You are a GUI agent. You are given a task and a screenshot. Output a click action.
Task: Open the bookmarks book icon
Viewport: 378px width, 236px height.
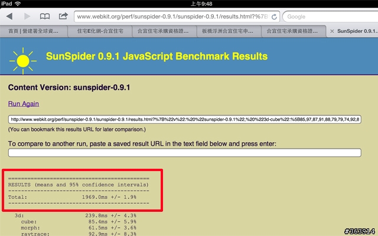(45, 17)
